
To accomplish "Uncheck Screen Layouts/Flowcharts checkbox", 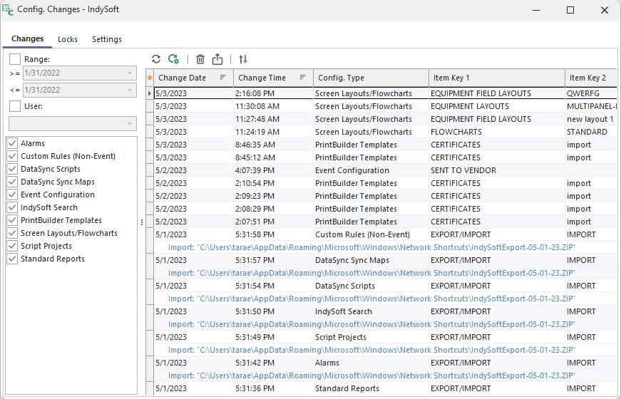I will 12,233.
